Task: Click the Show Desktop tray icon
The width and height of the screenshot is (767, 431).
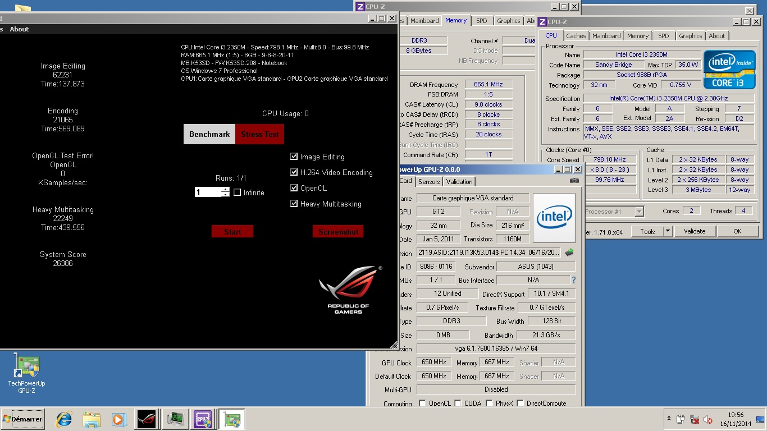Action: 760,419
